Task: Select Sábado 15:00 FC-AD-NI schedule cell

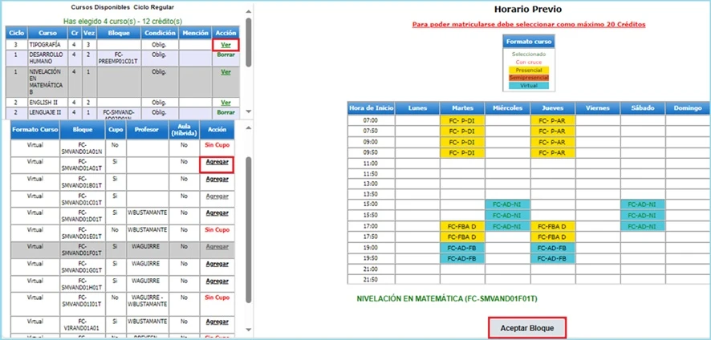Action: click(642, 204)
